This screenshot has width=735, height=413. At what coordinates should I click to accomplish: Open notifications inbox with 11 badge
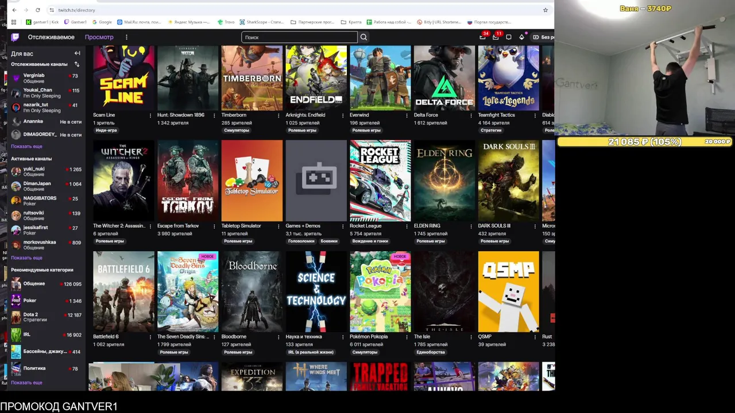[x=496, y=37]
